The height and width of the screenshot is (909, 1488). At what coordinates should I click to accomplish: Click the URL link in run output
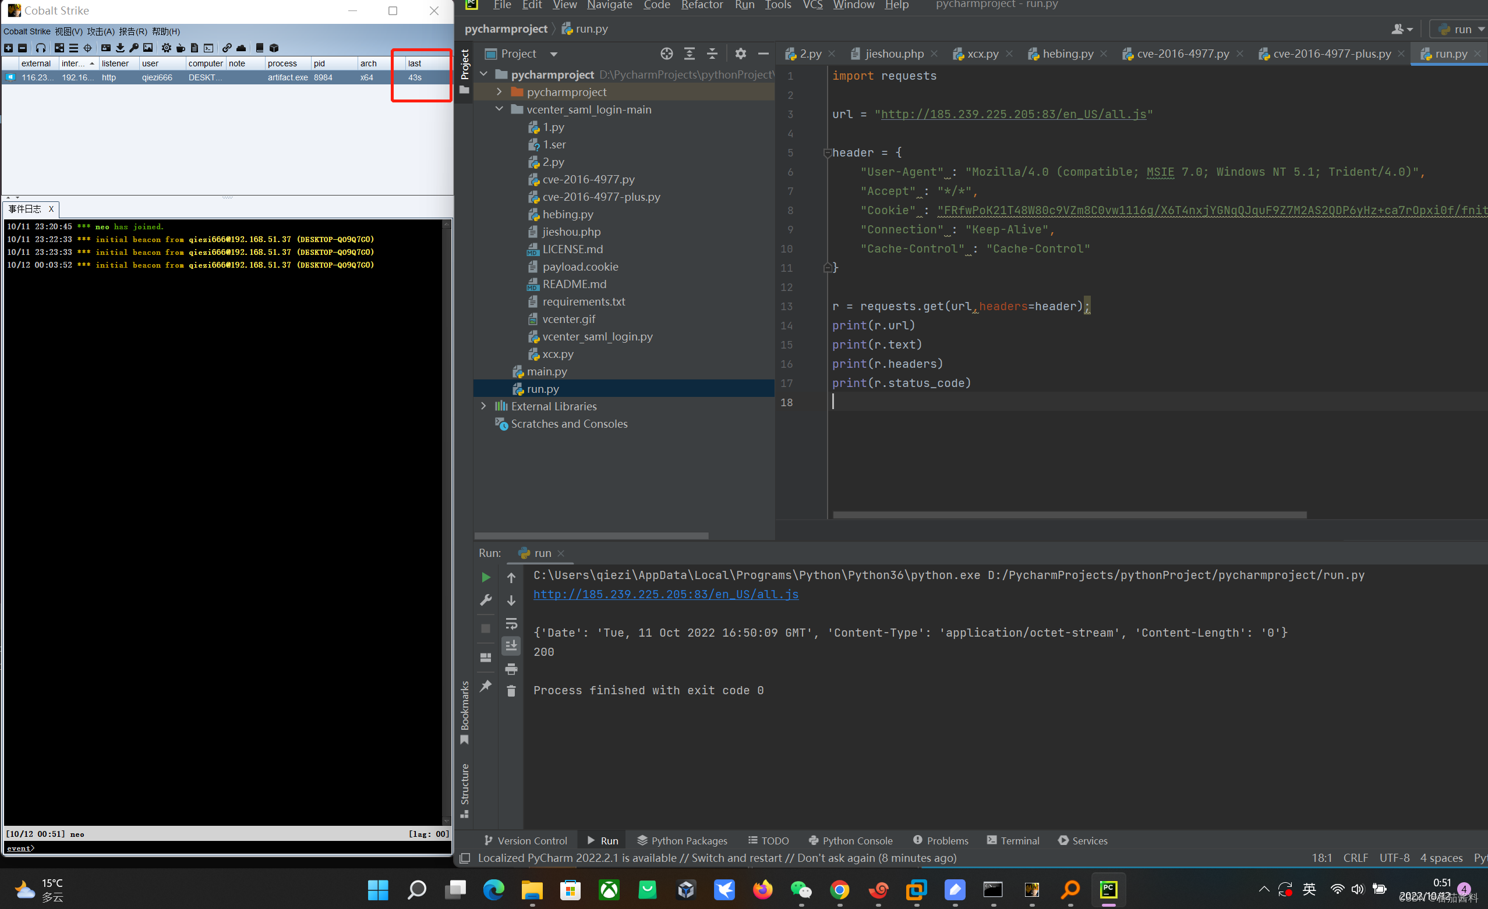(x=666, y=595)
